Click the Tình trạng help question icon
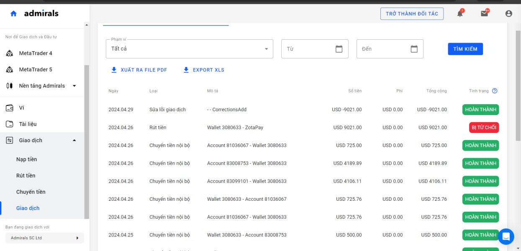 point(495,91)
